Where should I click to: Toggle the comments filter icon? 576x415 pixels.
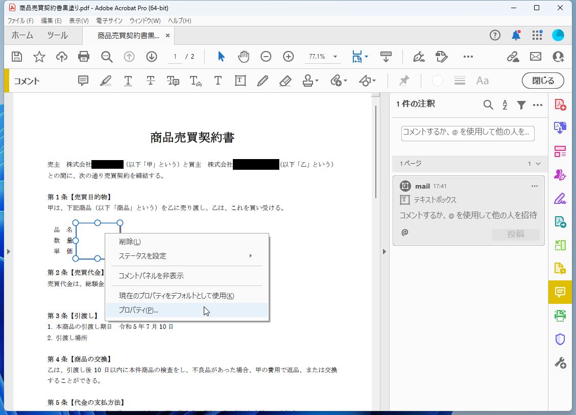pyautogui.click(x=521, y=105)
